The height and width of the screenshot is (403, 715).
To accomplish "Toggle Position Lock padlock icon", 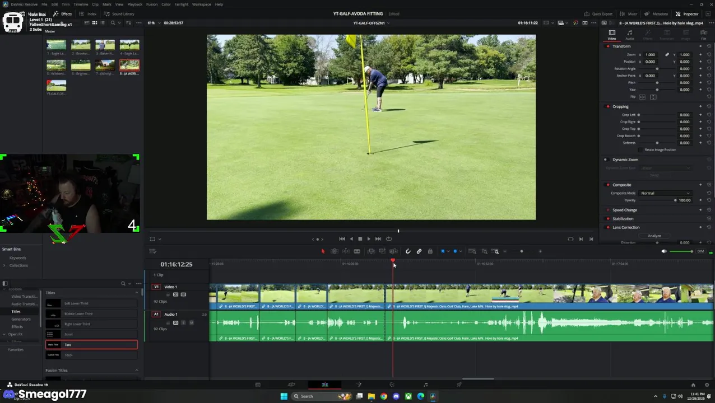I will point(430,251).
